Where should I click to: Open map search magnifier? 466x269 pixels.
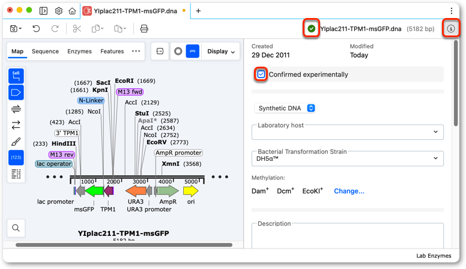point(16,228)
